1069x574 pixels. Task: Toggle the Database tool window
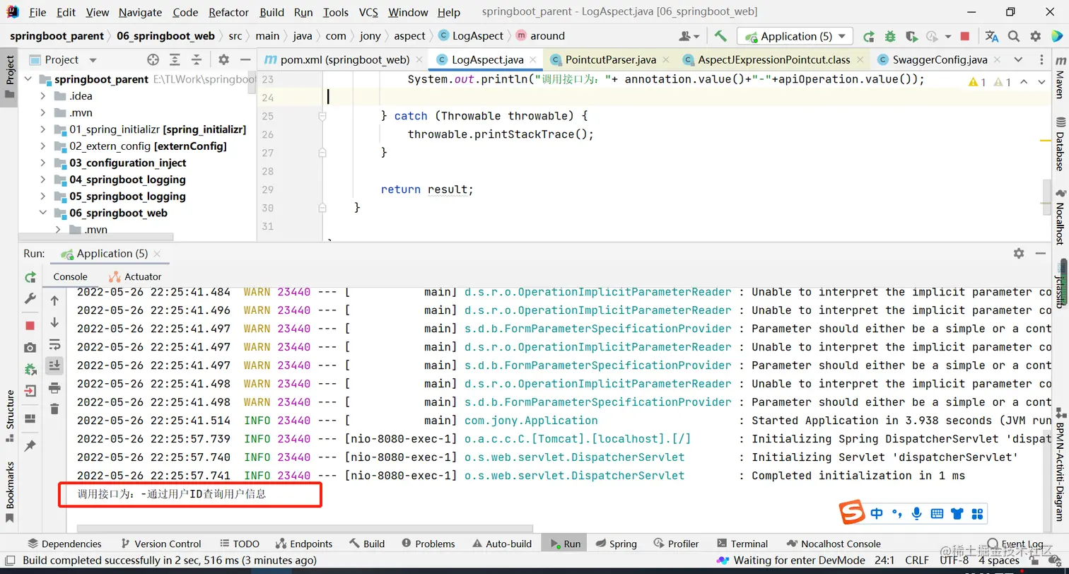(x=1060, y=143)
